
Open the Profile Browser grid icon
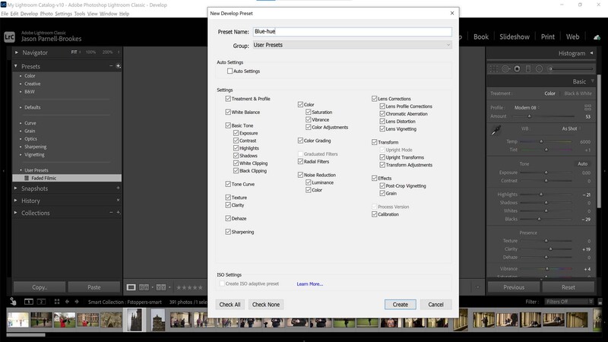click(x=587, y=107)
